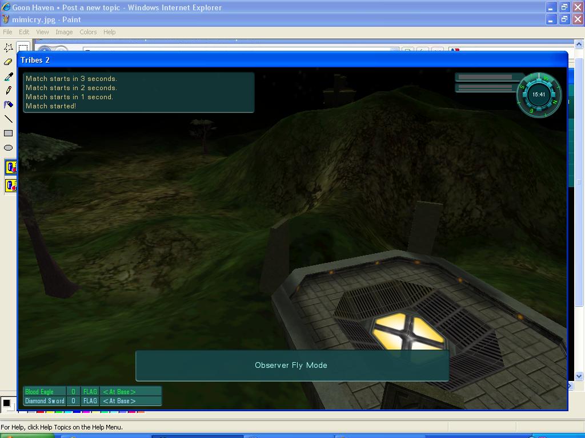Select the Ellipse shape tool
Screen dimensions: 585x438
pos(8,148)
